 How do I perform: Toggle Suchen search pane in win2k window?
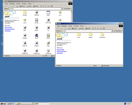click(74, 28)
